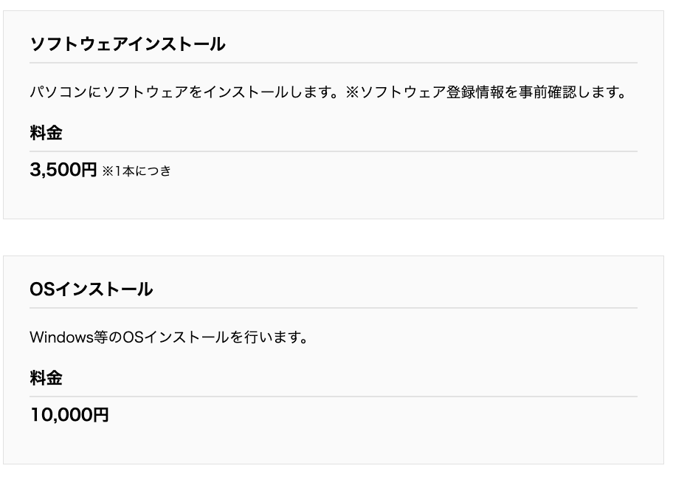673x477 pixels.
Task: Click divider line under OSインストール heading
Action: point(334,308)
